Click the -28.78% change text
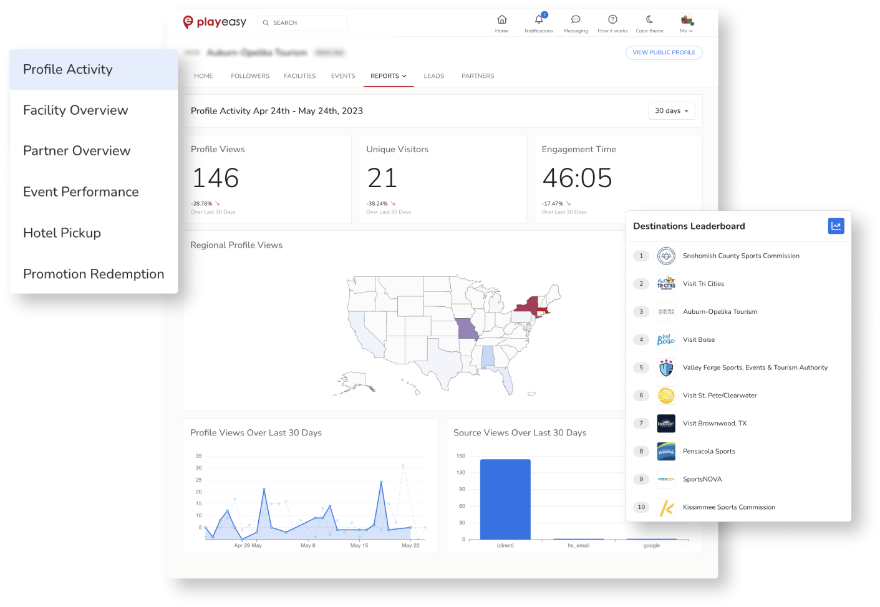Screen dimensions: 880x607 (201, 204)
